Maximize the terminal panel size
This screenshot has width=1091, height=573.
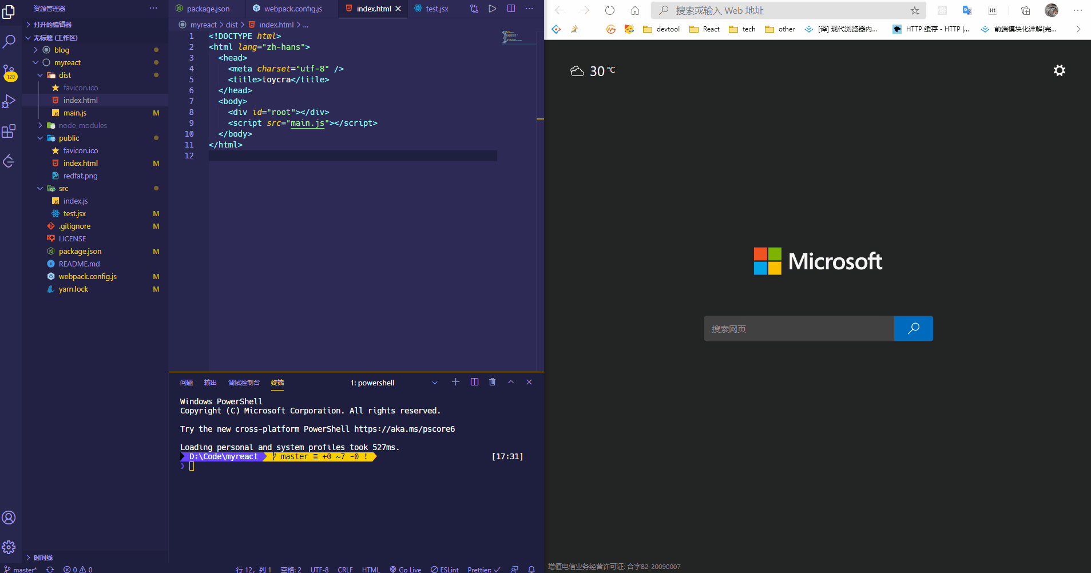click(511, 382)
